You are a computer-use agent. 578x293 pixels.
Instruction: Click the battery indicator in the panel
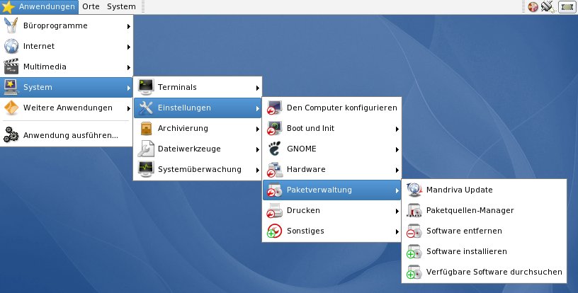tap(567, 6)
